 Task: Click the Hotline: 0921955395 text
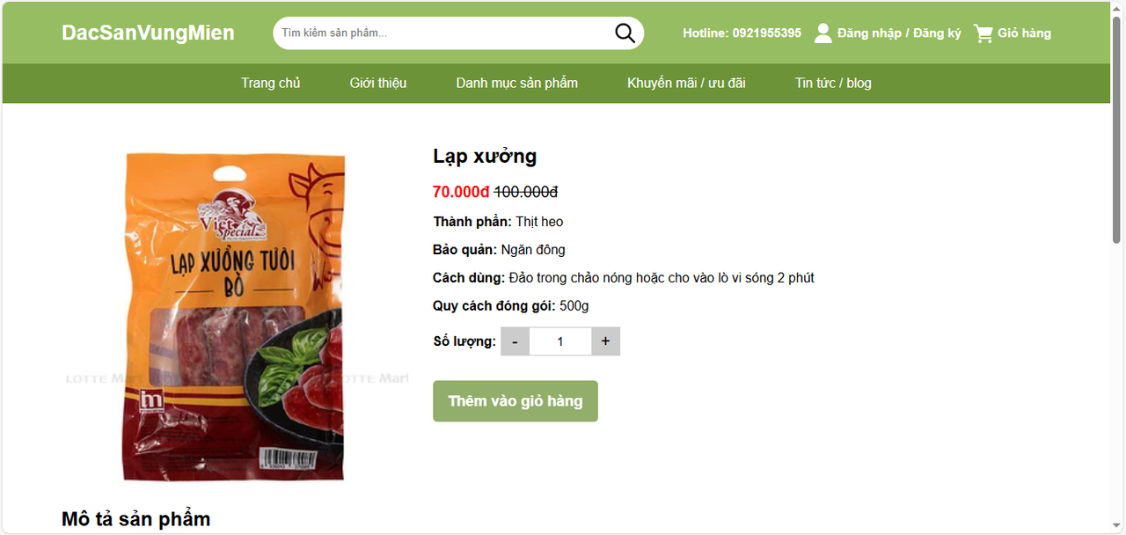(742, 33)
